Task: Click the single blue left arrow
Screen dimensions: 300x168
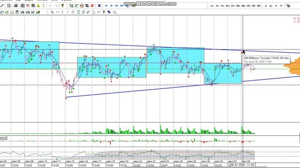Action: [106, 6]
